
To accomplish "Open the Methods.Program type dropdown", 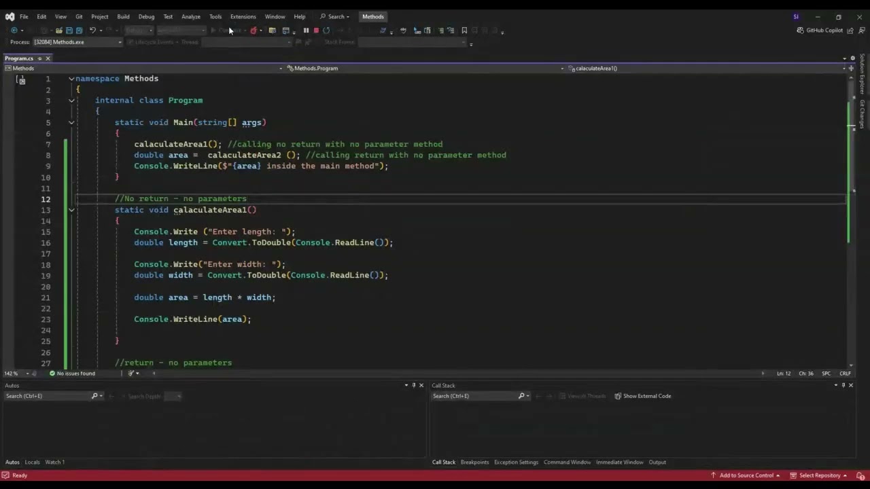I will point(425,68).
